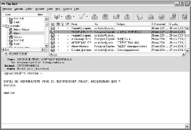Open the Folder menu

pos(29,9)
